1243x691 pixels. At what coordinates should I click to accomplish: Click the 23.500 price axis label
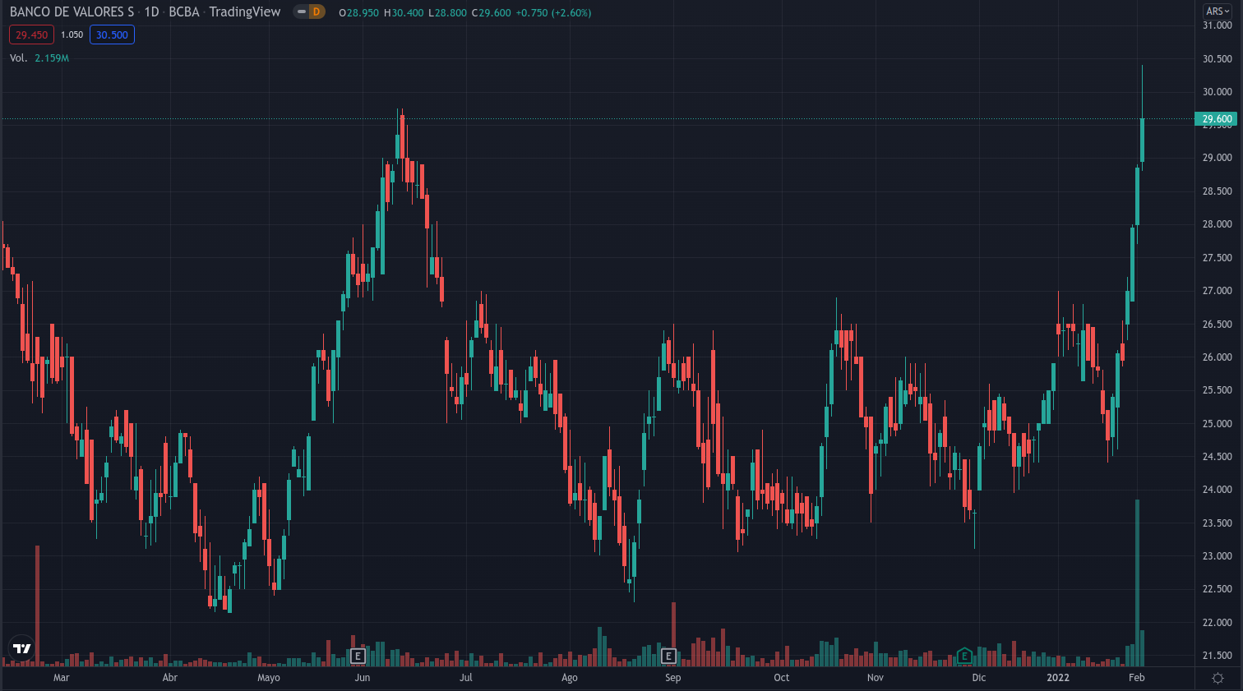1218,523
